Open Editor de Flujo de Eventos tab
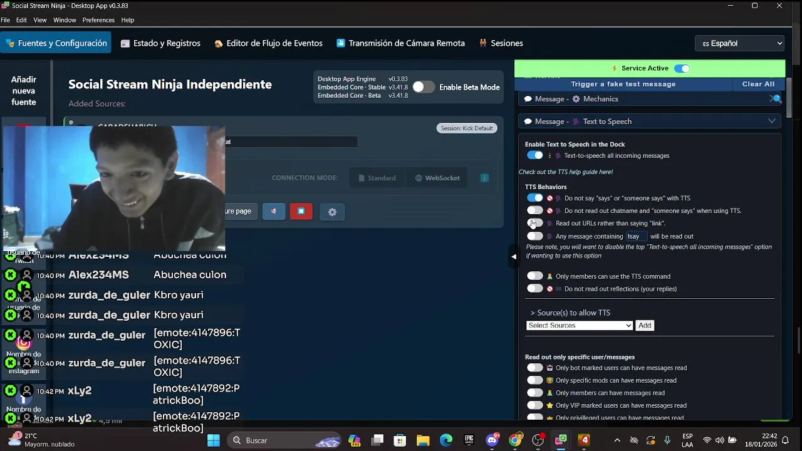The height and width of the screenshot is (451, 802). coord(268,43)
